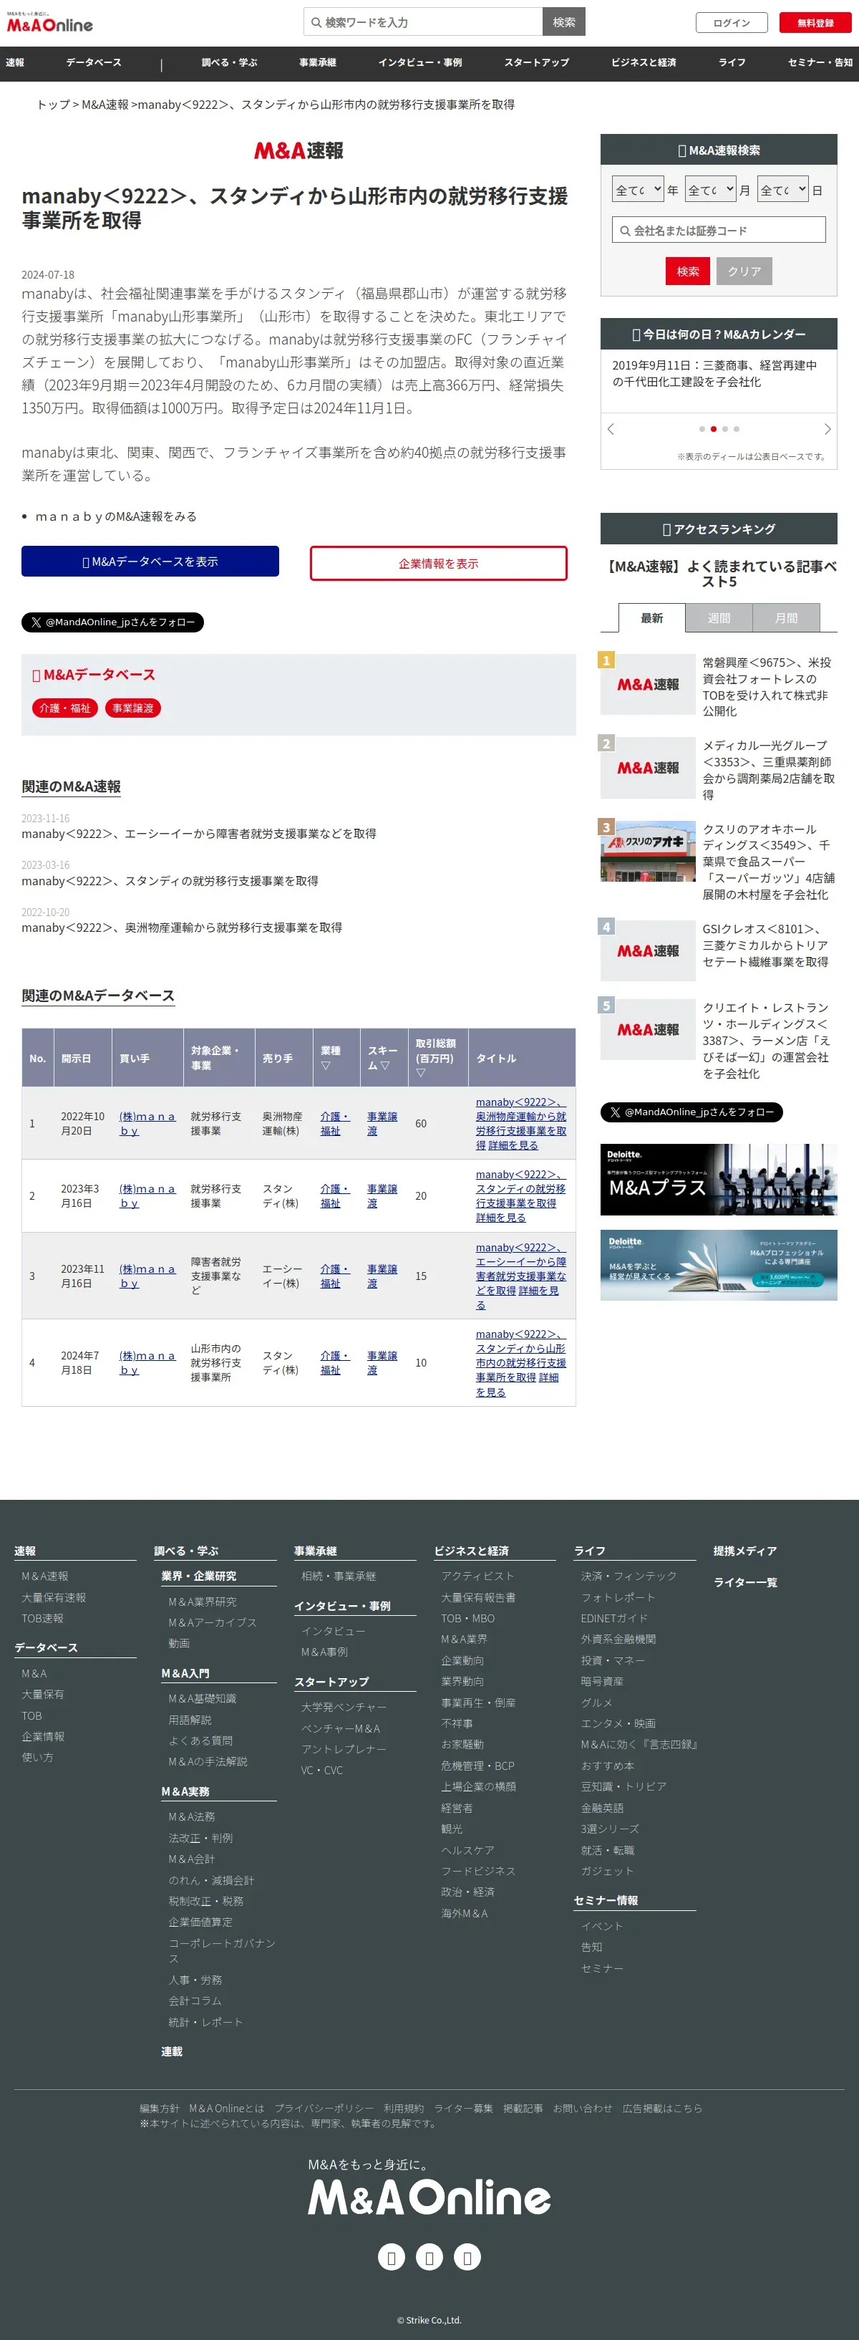This screenshot has height=2340, width=859.
Task: Open ranking 2 メディカル一光グループ article
Action: click(768, 769)
